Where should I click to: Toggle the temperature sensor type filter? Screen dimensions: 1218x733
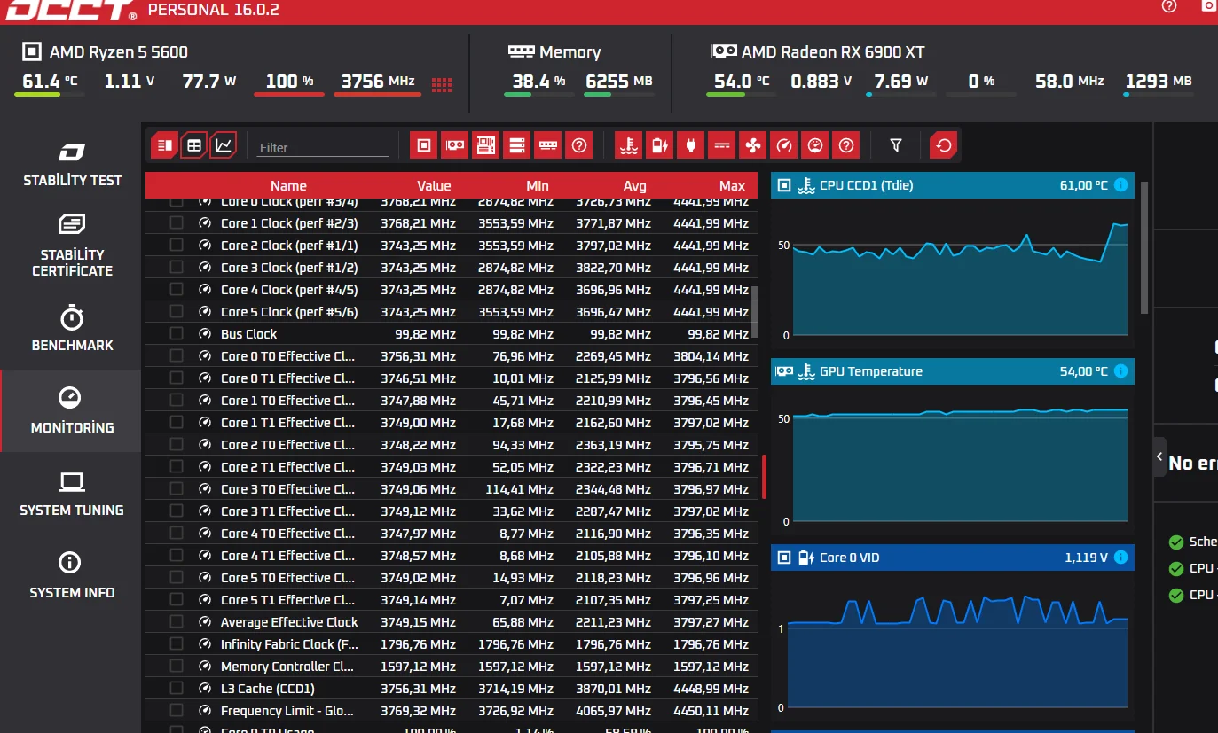[x=628, y=144]
